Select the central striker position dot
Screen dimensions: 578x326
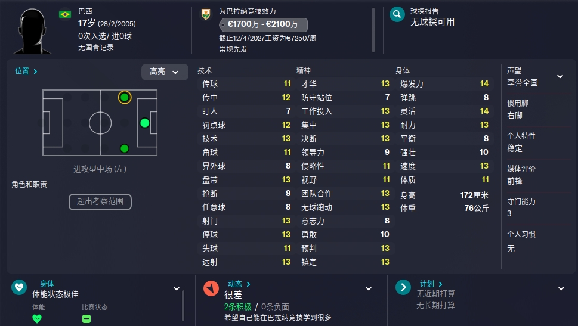[145, 123]
